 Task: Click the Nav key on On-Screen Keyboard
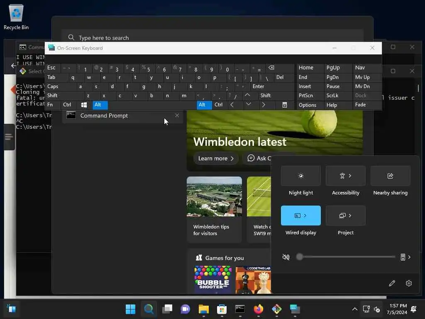367,68
